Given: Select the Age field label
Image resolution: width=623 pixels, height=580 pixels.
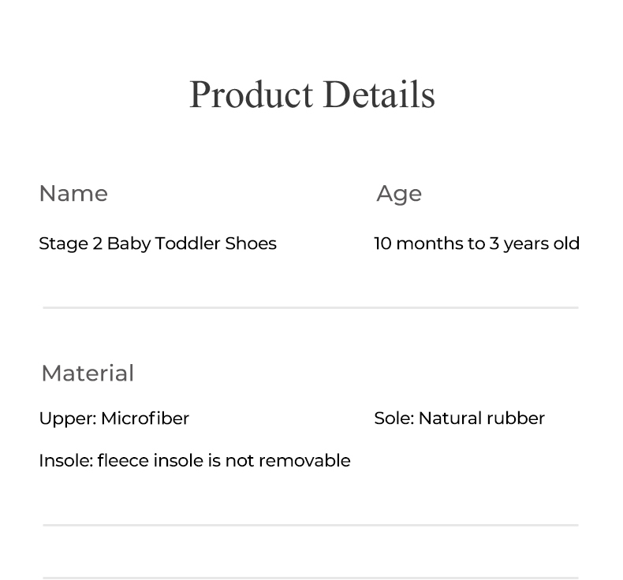Looking at the screenshot, I should [399, 194].
